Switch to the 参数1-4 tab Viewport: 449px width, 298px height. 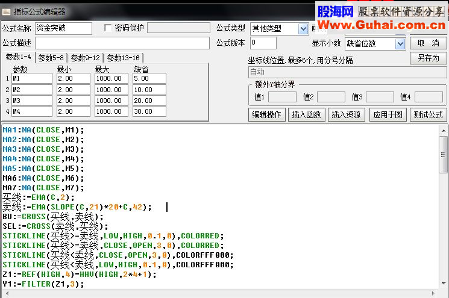pos(18,57)
